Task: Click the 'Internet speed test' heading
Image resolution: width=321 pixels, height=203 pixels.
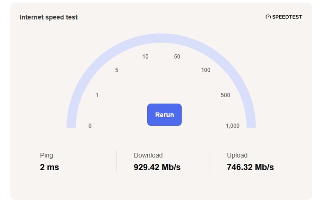Action: [48, 17]
